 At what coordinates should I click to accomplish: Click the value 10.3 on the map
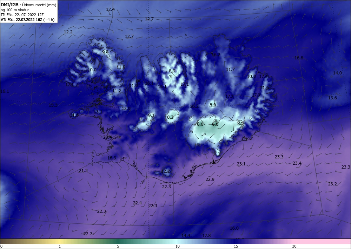(x=251, y=76)
